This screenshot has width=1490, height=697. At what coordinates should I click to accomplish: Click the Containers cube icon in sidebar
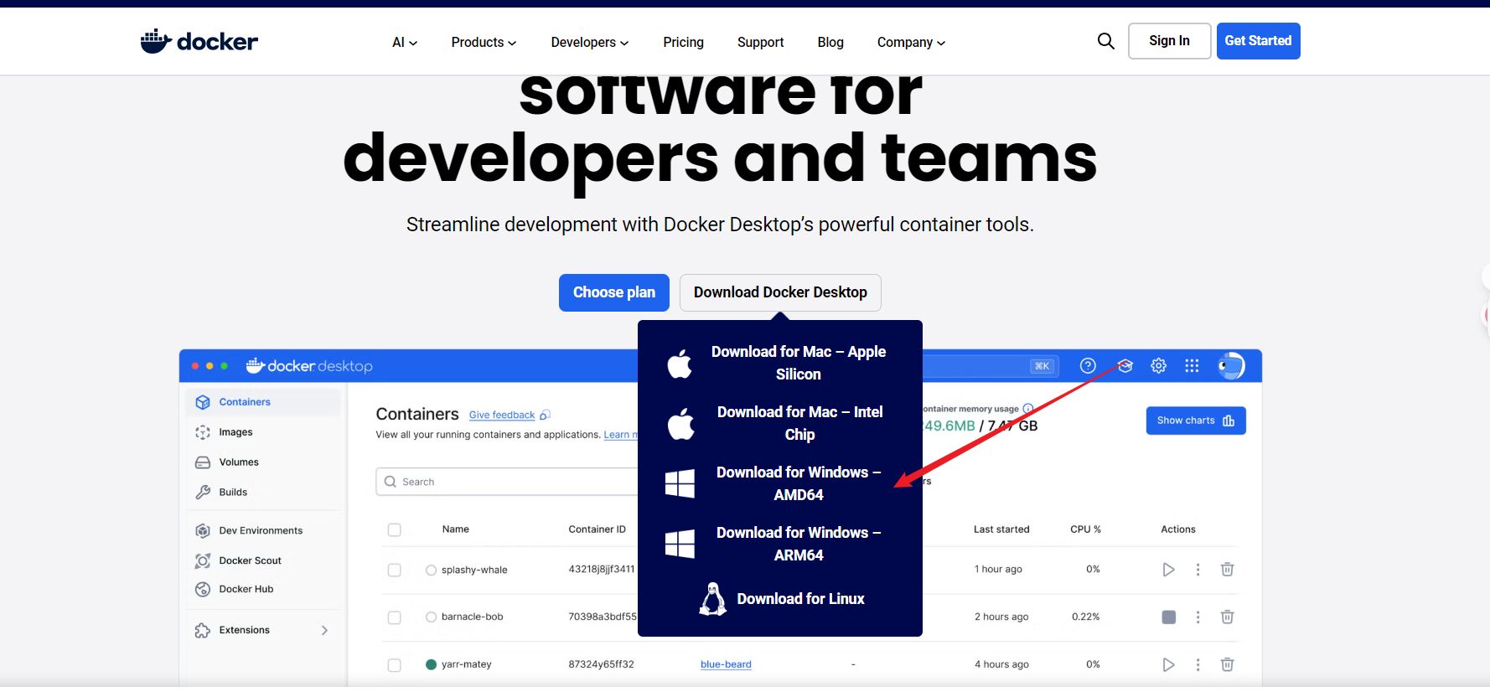[x=203, y=402]
